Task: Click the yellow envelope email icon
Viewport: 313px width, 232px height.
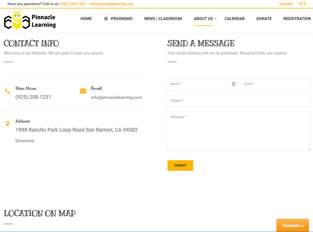Action: (x=83, y=91)
